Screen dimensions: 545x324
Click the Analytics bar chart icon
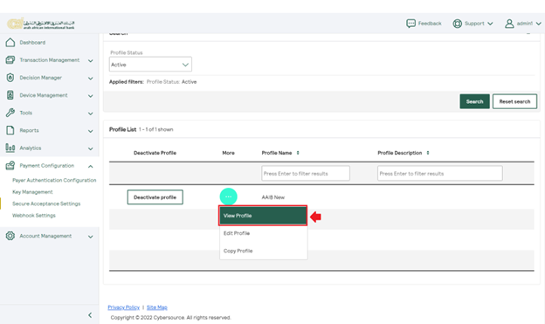10,148
